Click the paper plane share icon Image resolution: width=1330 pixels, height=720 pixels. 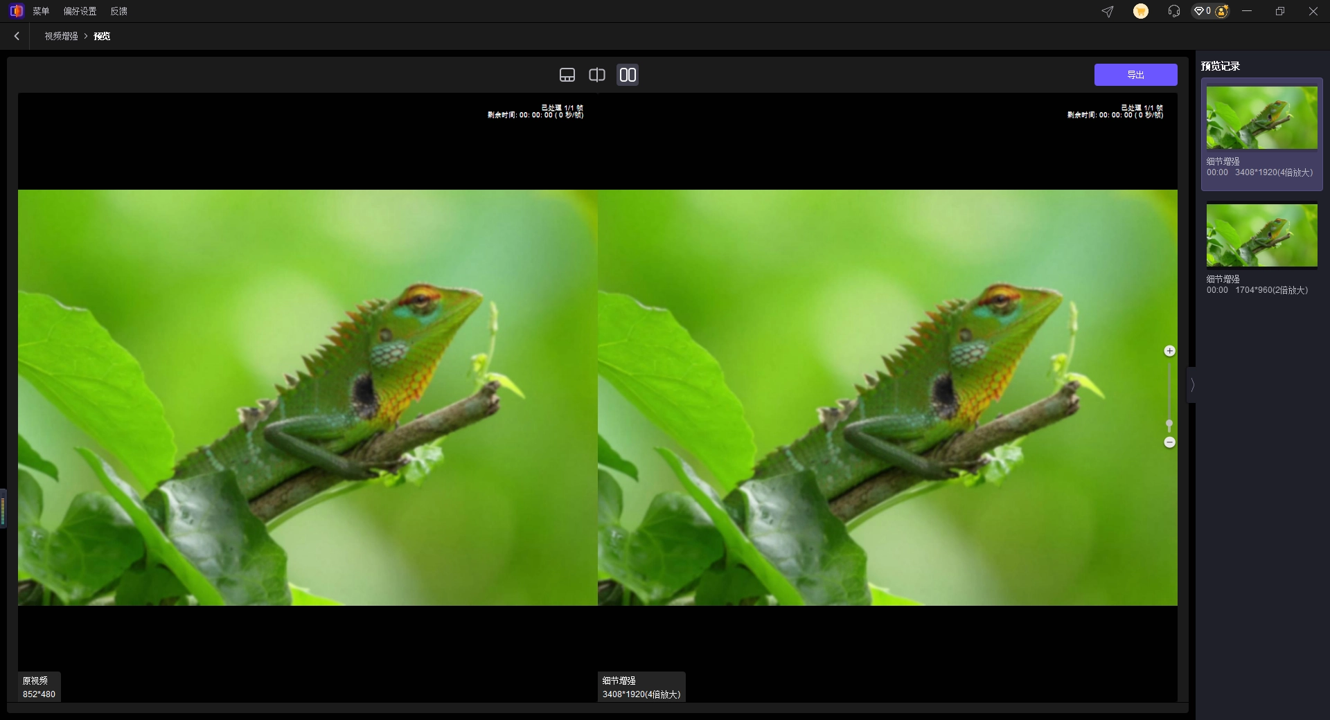point(1108,12)
